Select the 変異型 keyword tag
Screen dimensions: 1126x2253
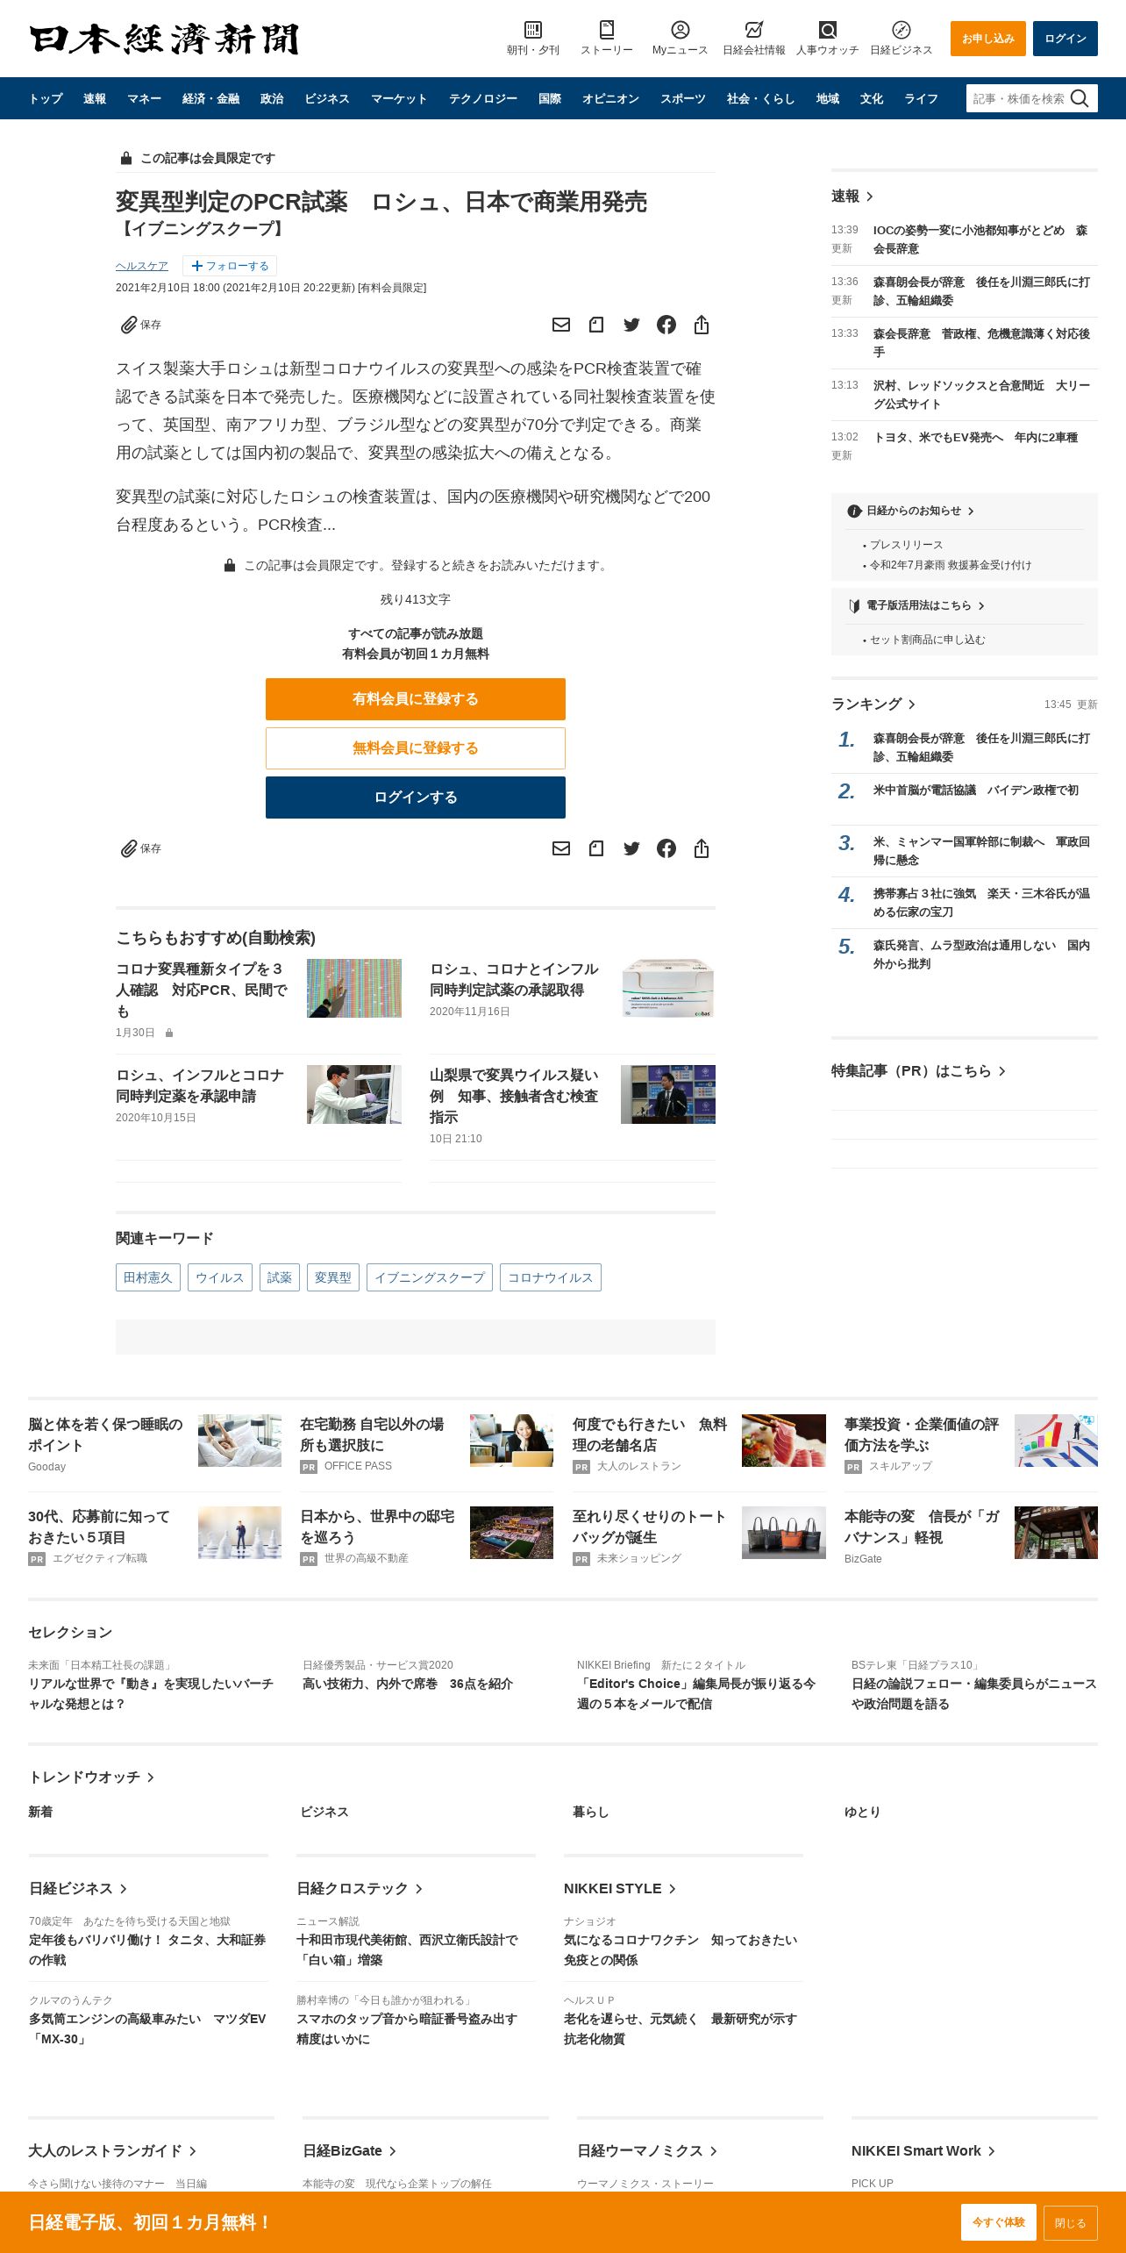pyautogui.click(x=333, y=1277)
